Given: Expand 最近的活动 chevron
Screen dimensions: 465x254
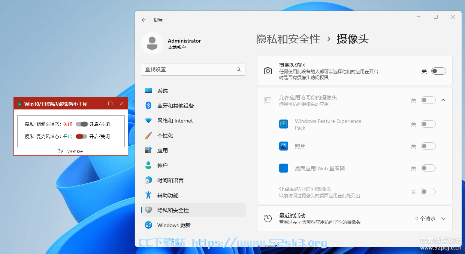Looking at the screenshot, I should pyautogui.click(x=443, y=219).
